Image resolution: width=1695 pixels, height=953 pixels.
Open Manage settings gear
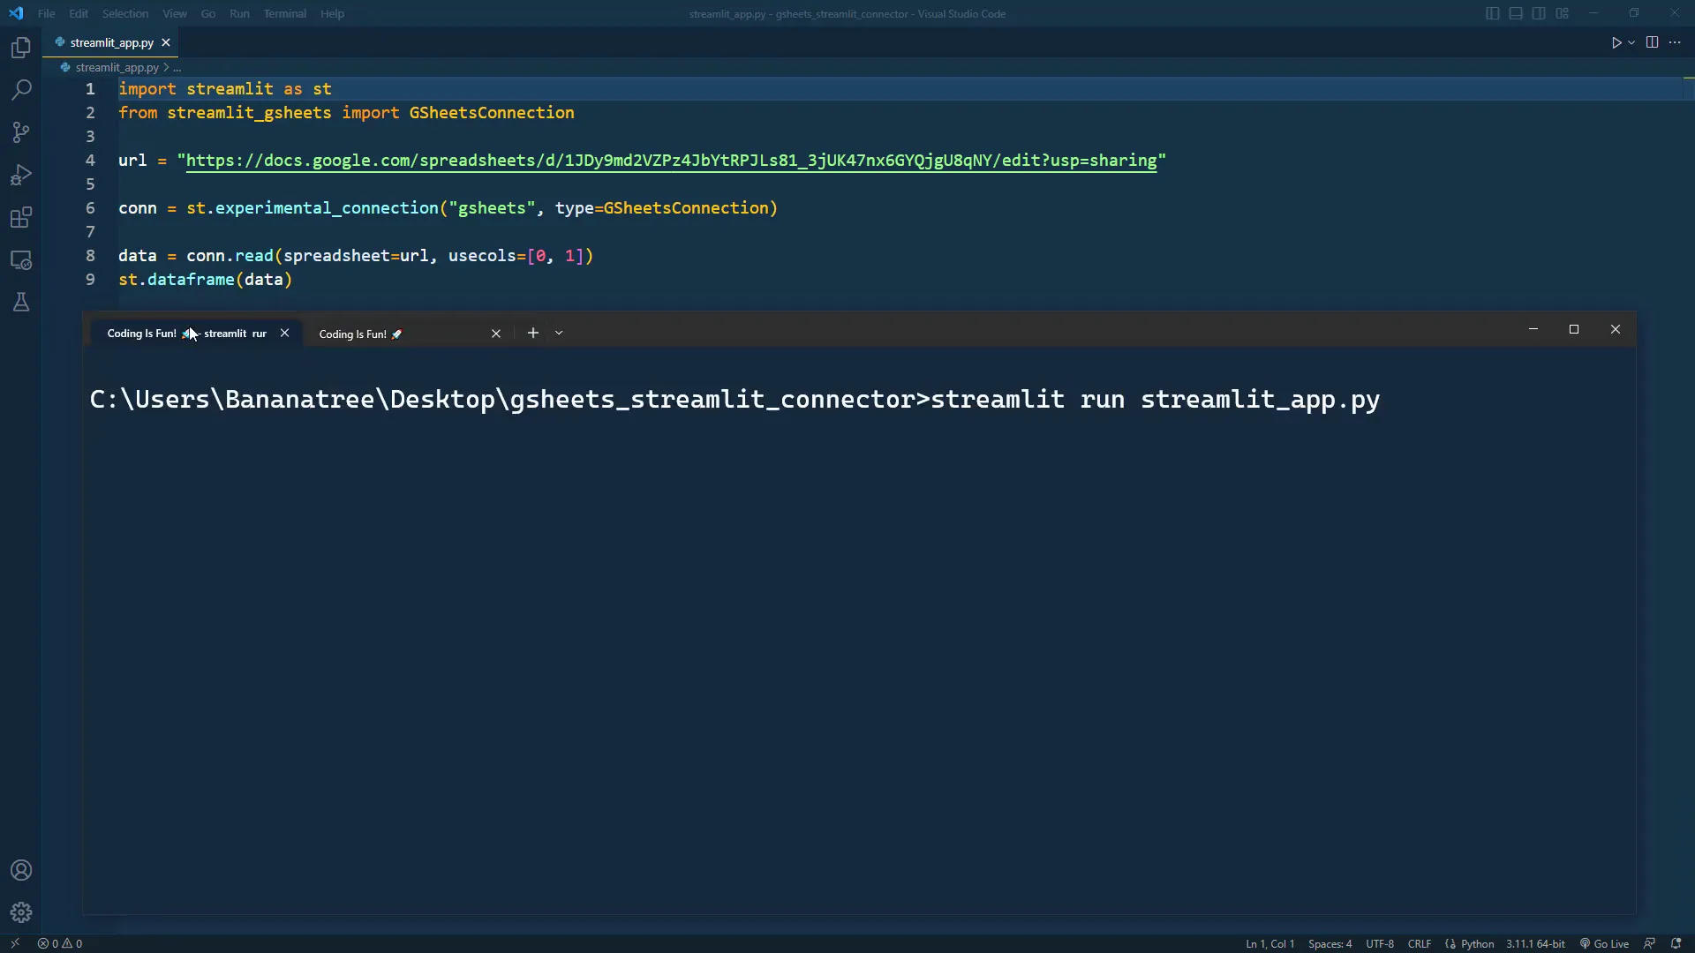click(20, 912)
